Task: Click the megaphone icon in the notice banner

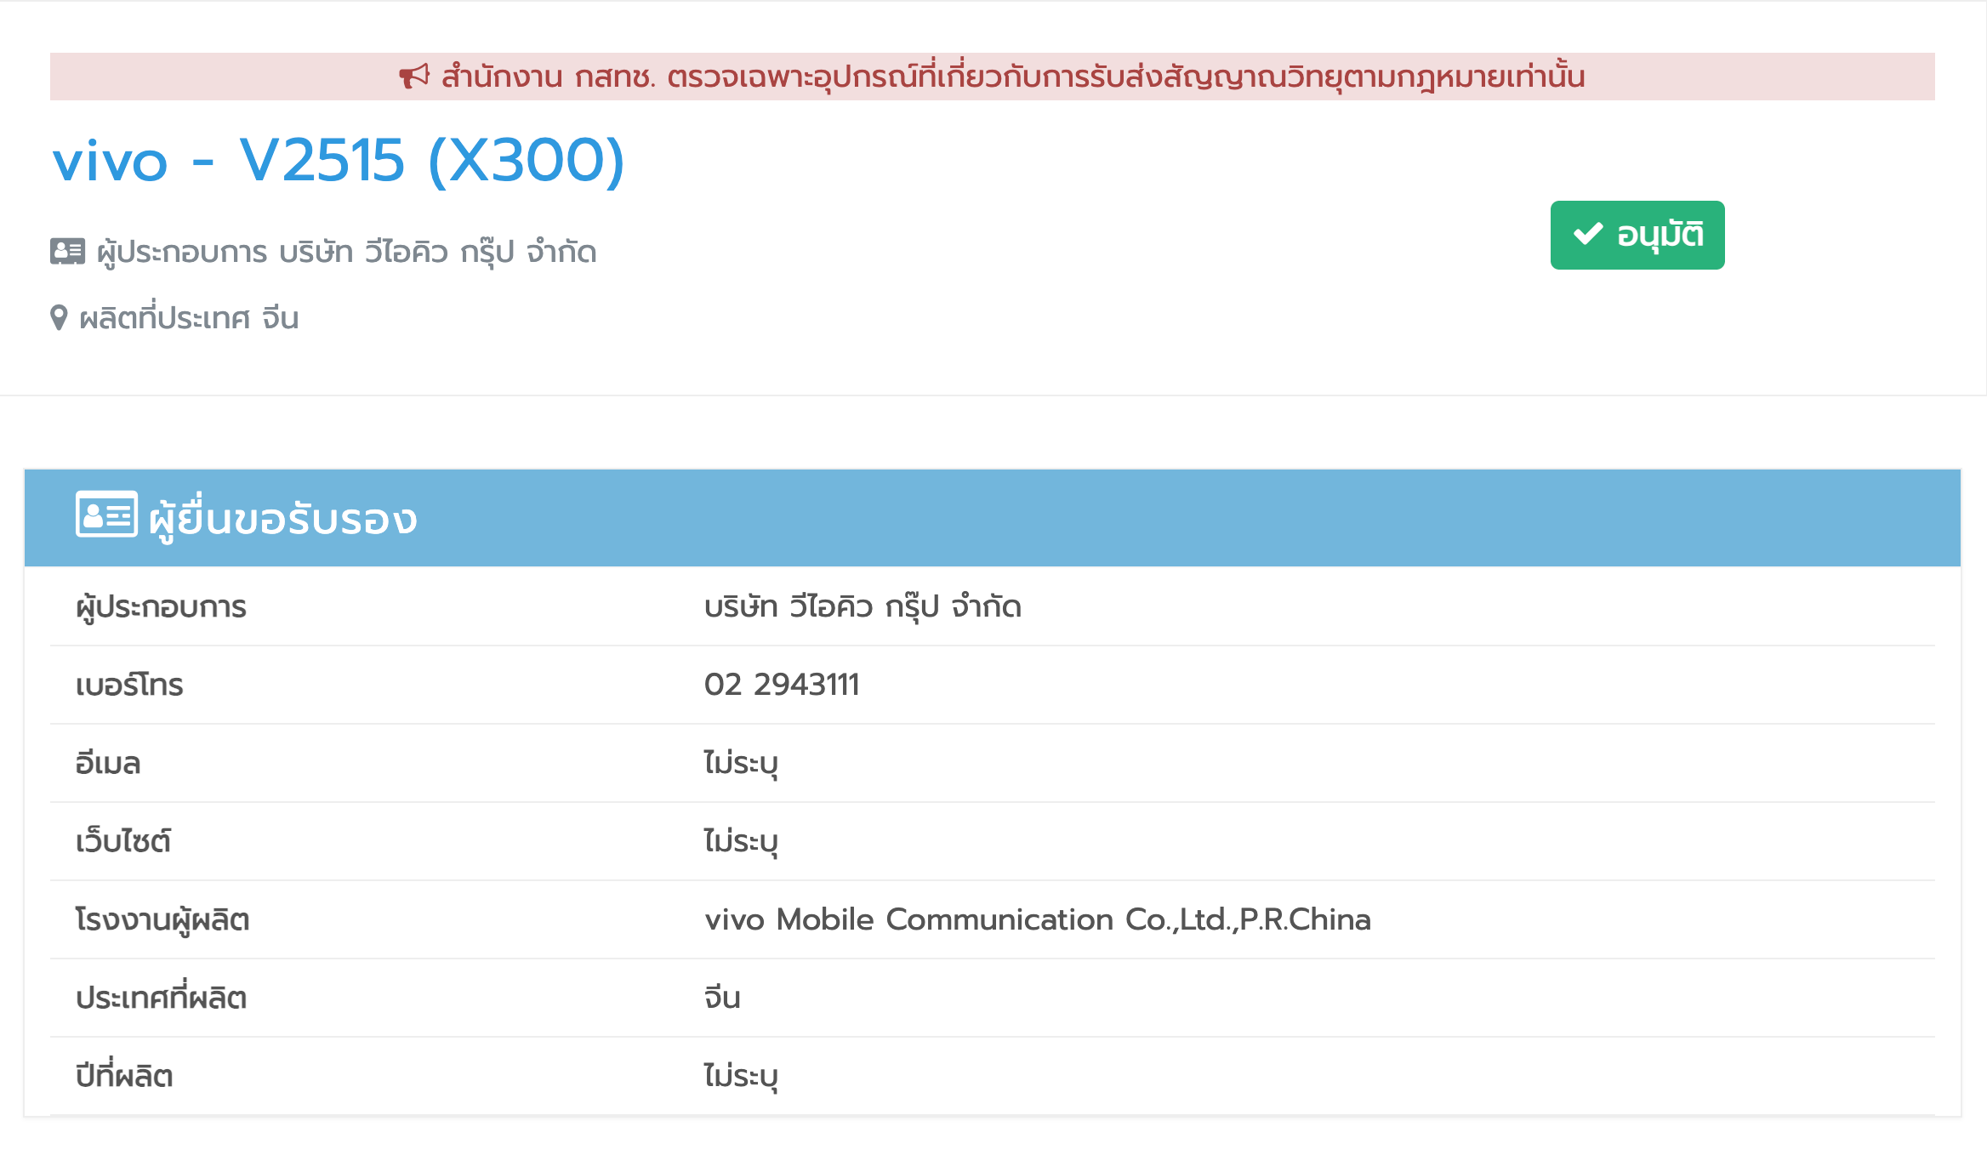Action: (414, 77)
